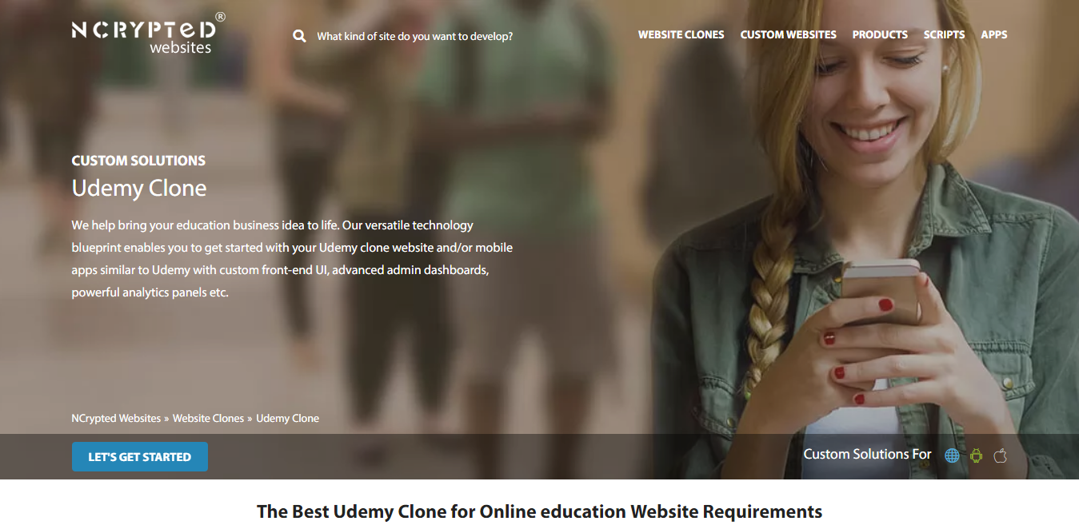The image size is (1079, 525).
Task: Go to the Apps menu item
Action: [994, 35]
